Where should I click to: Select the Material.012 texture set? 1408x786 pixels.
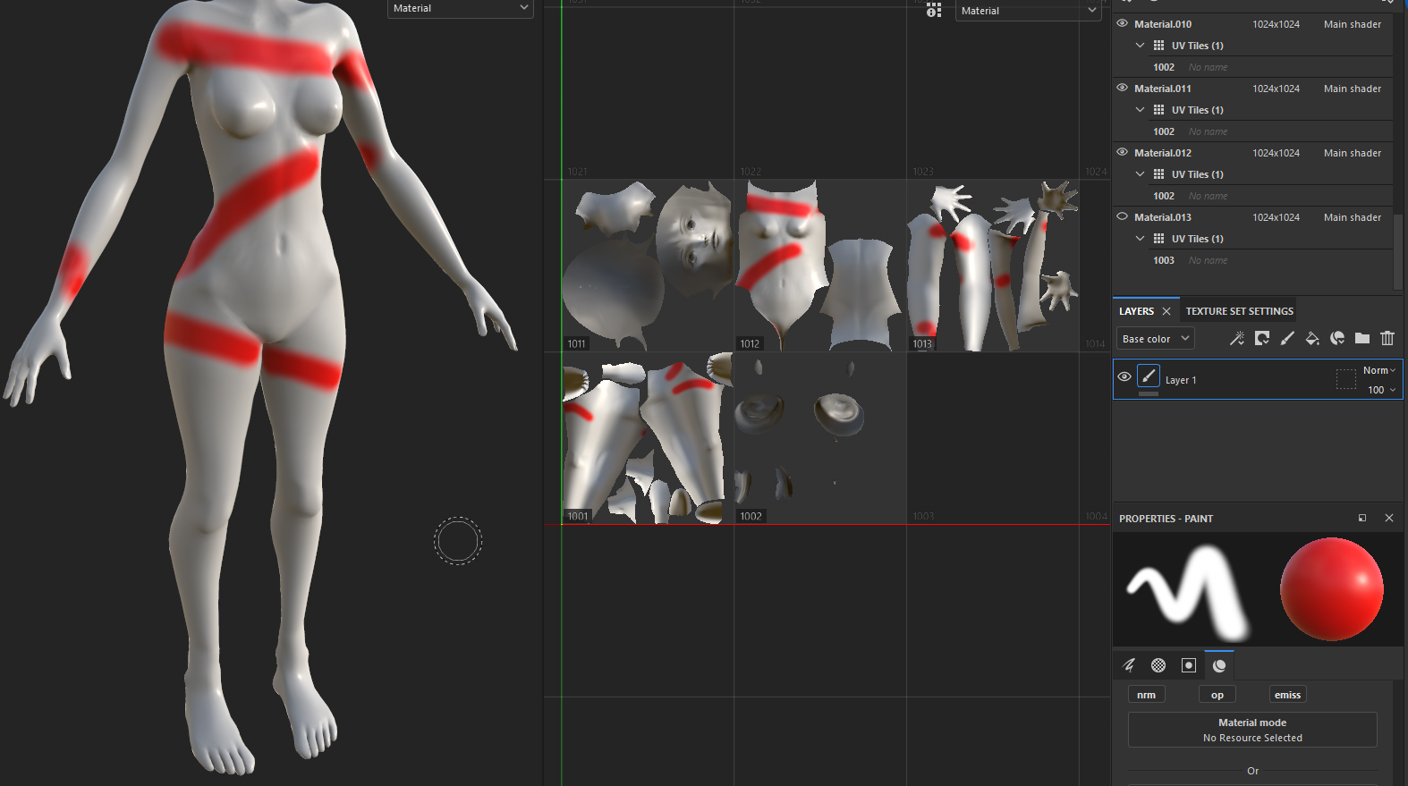[1163, 153]
